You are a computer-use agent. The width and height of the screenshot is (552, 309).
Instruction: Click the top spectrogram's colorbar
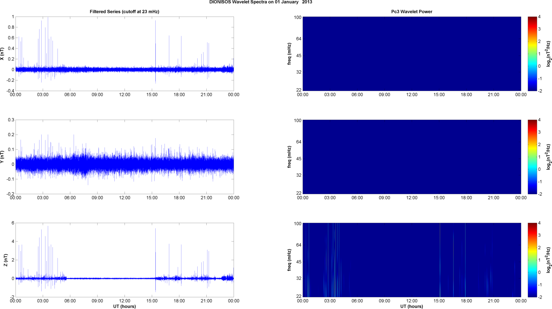(532, 54)
